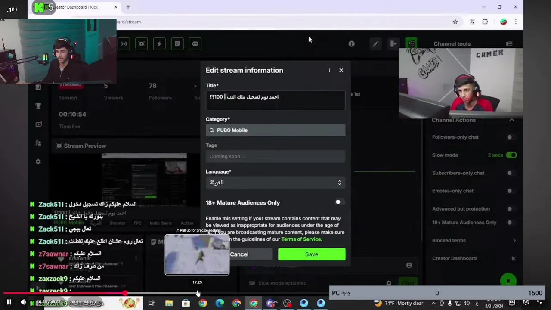This screenshot has height=310, width=551.
Task: Switch to the Creator Dashboard Kick browser tab
Action: tap(76, 7)
